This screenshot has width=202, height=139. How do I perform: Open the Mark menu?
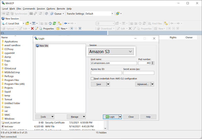point(12,9)
